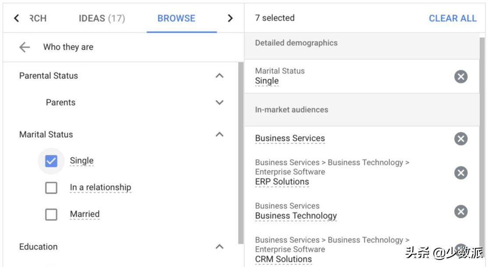Switch to the Ideas (17) tab
This screenshot has height=267, width=491.
click(x=102, y=18)
